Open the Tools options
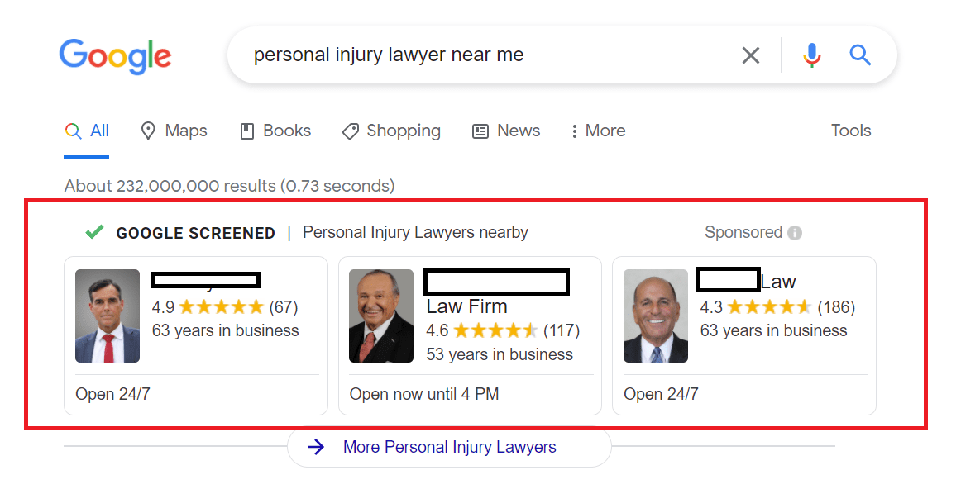Viewport: 980px width, 489px height. coord(851,131)
